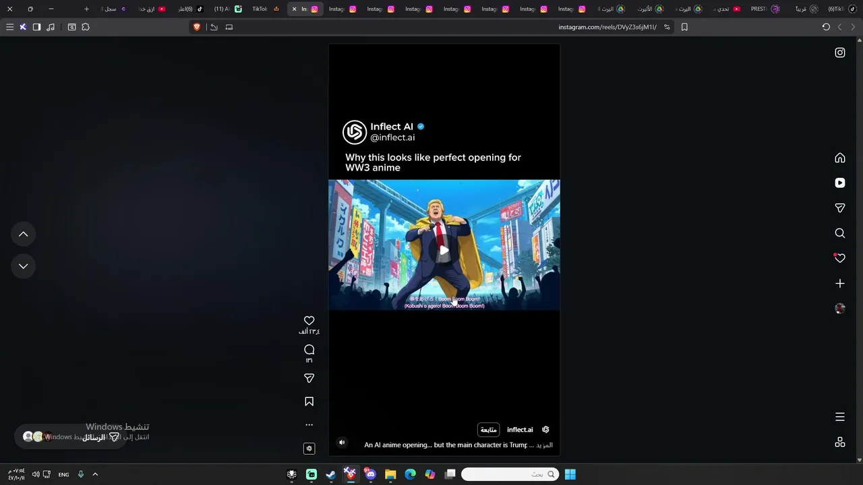Open Microsoft Edge from the taskbar
Screen dimensions: 863x485
click(x=411, y=474)
